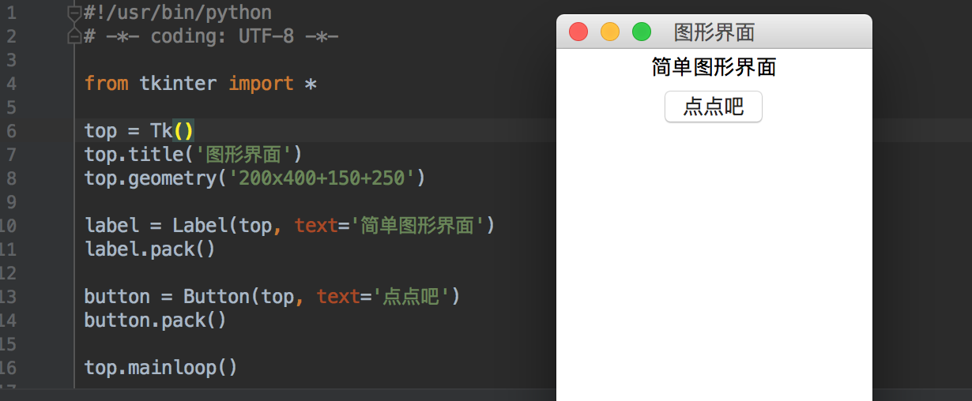Click line number 13 in the gutter
972x401 pixels.
click(9, 297)
